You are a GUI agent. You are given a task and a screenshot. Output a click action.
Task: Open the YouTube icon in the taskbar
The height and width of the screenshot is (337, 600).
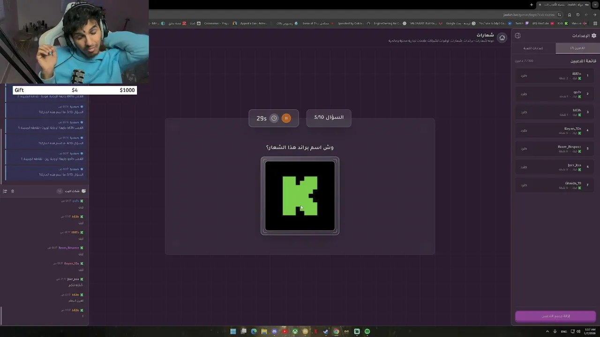click(285, 331)
